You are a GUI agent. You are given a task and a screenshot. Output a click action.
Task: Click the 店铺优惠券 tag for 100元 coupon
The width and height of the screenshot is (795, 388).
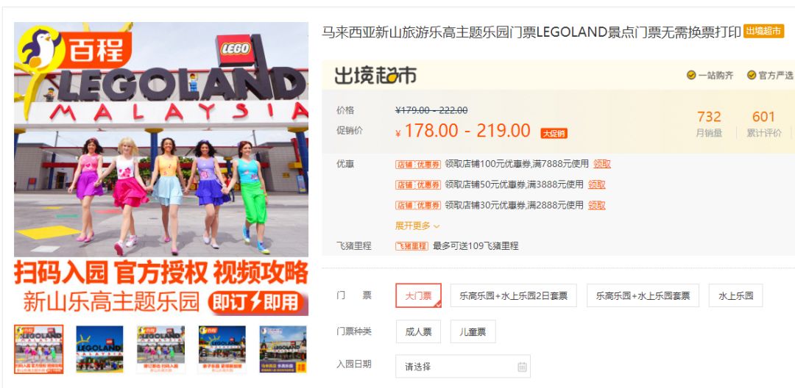pyautogui.click(x=418, y=164)
